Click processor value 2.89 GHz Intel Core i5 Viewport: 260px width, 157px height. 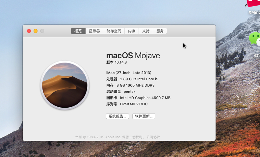[x=139, y=79]
